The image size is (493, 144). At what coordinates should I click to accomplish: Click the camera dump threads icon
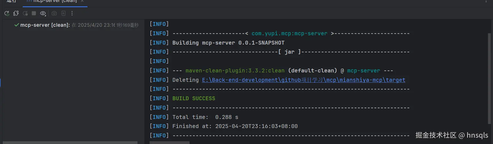(x=54, y=13)
